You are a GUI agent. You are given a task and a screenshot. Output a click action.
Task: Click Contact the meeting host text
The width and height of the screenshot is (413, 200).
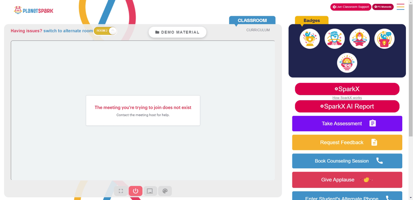(x=143, y=115)
